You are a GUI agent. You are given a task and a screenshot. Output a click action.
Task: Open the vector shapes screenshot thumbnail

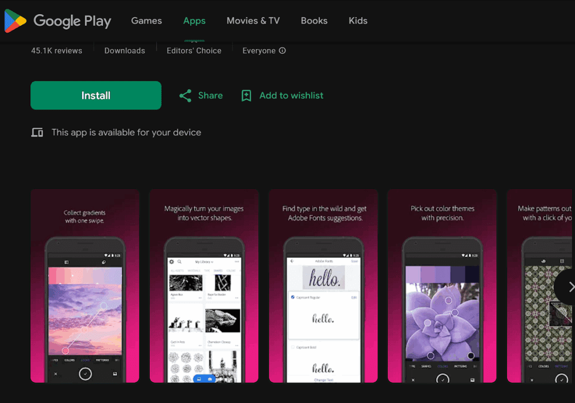point(204,286)
